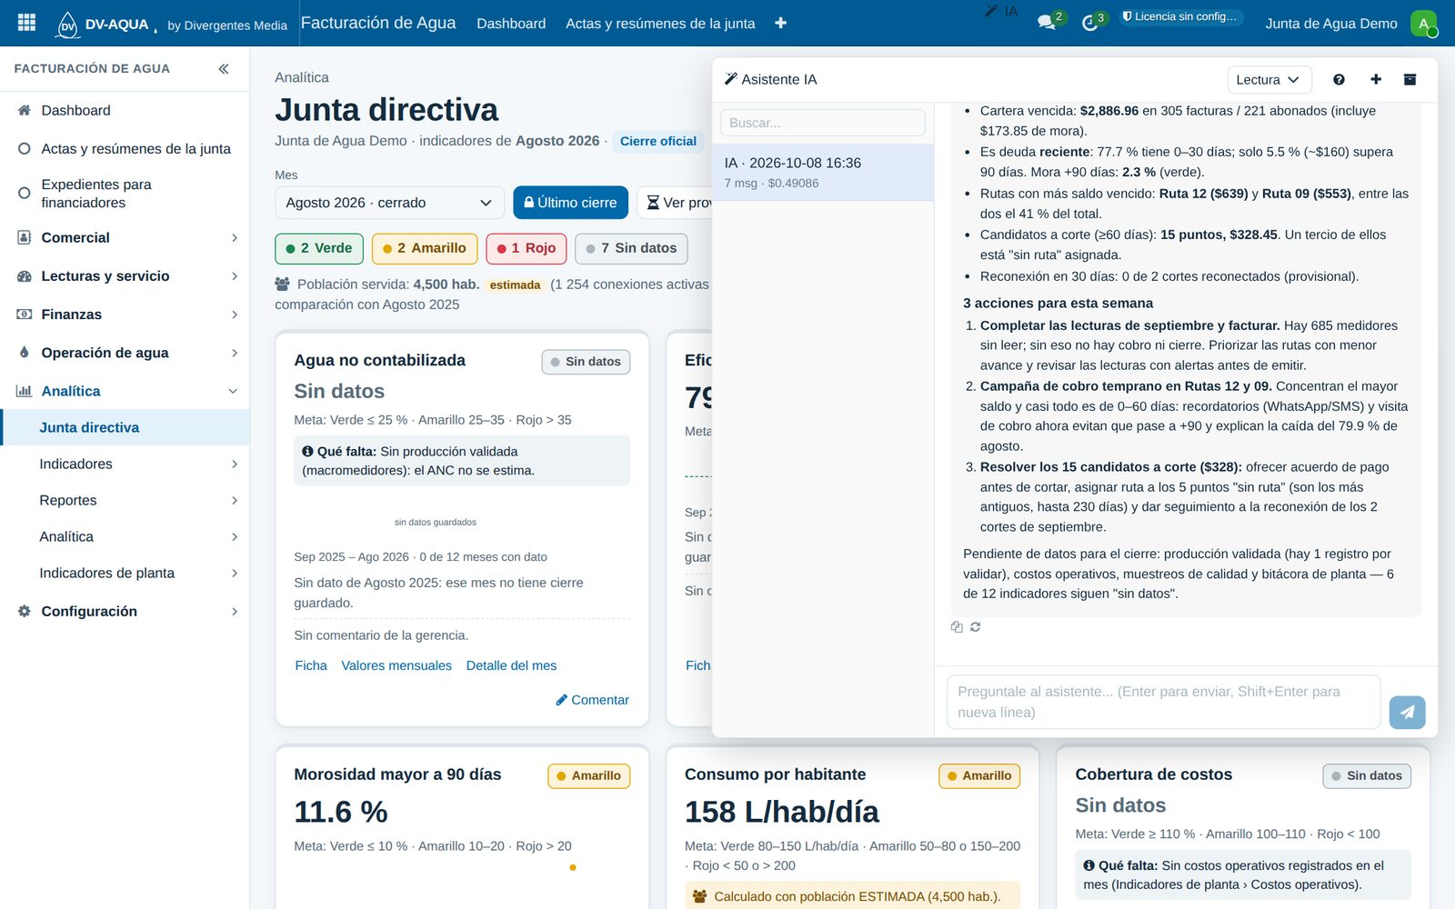Expand Operación de agua section
The height and width of the screenshot is (909, 1455).
tap(125, 353)
